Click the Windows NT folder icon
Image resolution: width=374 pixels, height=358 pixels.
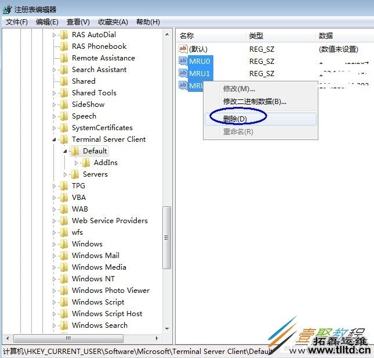click(x=64, y=279)
